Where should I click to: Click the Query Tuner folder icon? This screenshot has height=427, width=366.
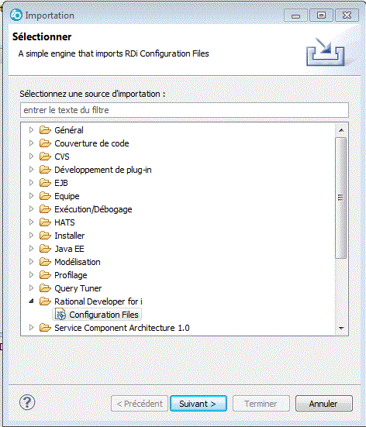pos(45,288)
